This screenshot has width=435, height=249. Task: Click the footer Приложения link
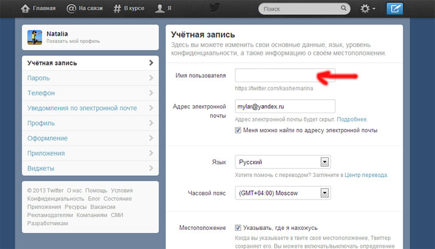coord(44,207)
